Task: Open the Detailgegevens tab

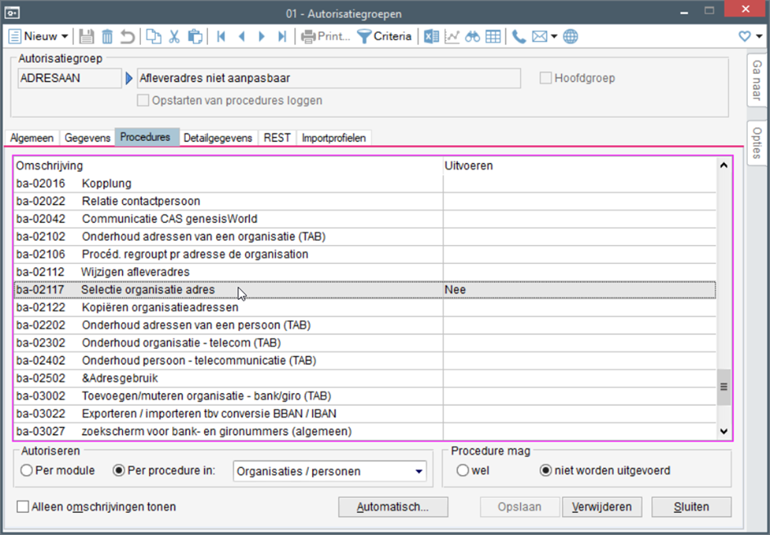Action: click(x=218, y=138)
